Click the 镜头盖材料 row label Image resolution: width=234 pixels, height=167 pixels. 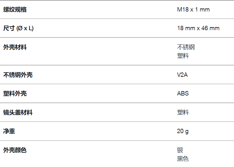click(18, 113)
